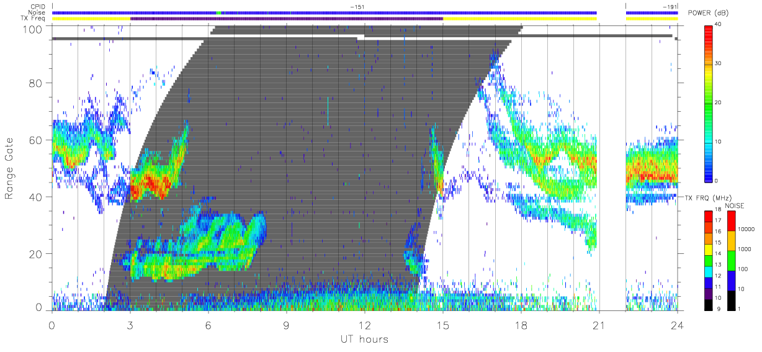762x352 pixels.
Task: Click the '9' UT hours tick
Action: [x=287, y=325]
